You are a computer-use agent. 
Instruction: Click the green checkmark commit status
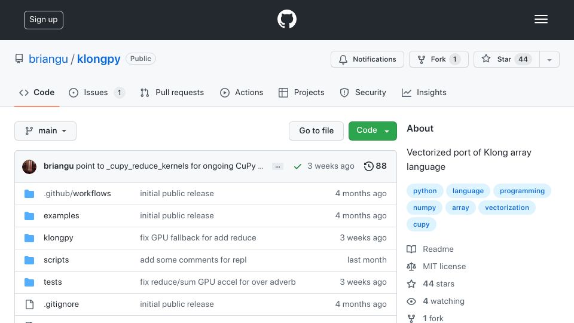298,167
